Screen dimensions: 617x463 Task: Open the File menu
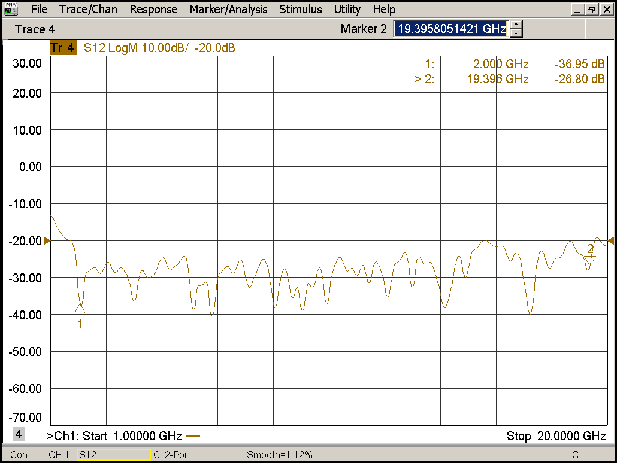coord(39,10)
